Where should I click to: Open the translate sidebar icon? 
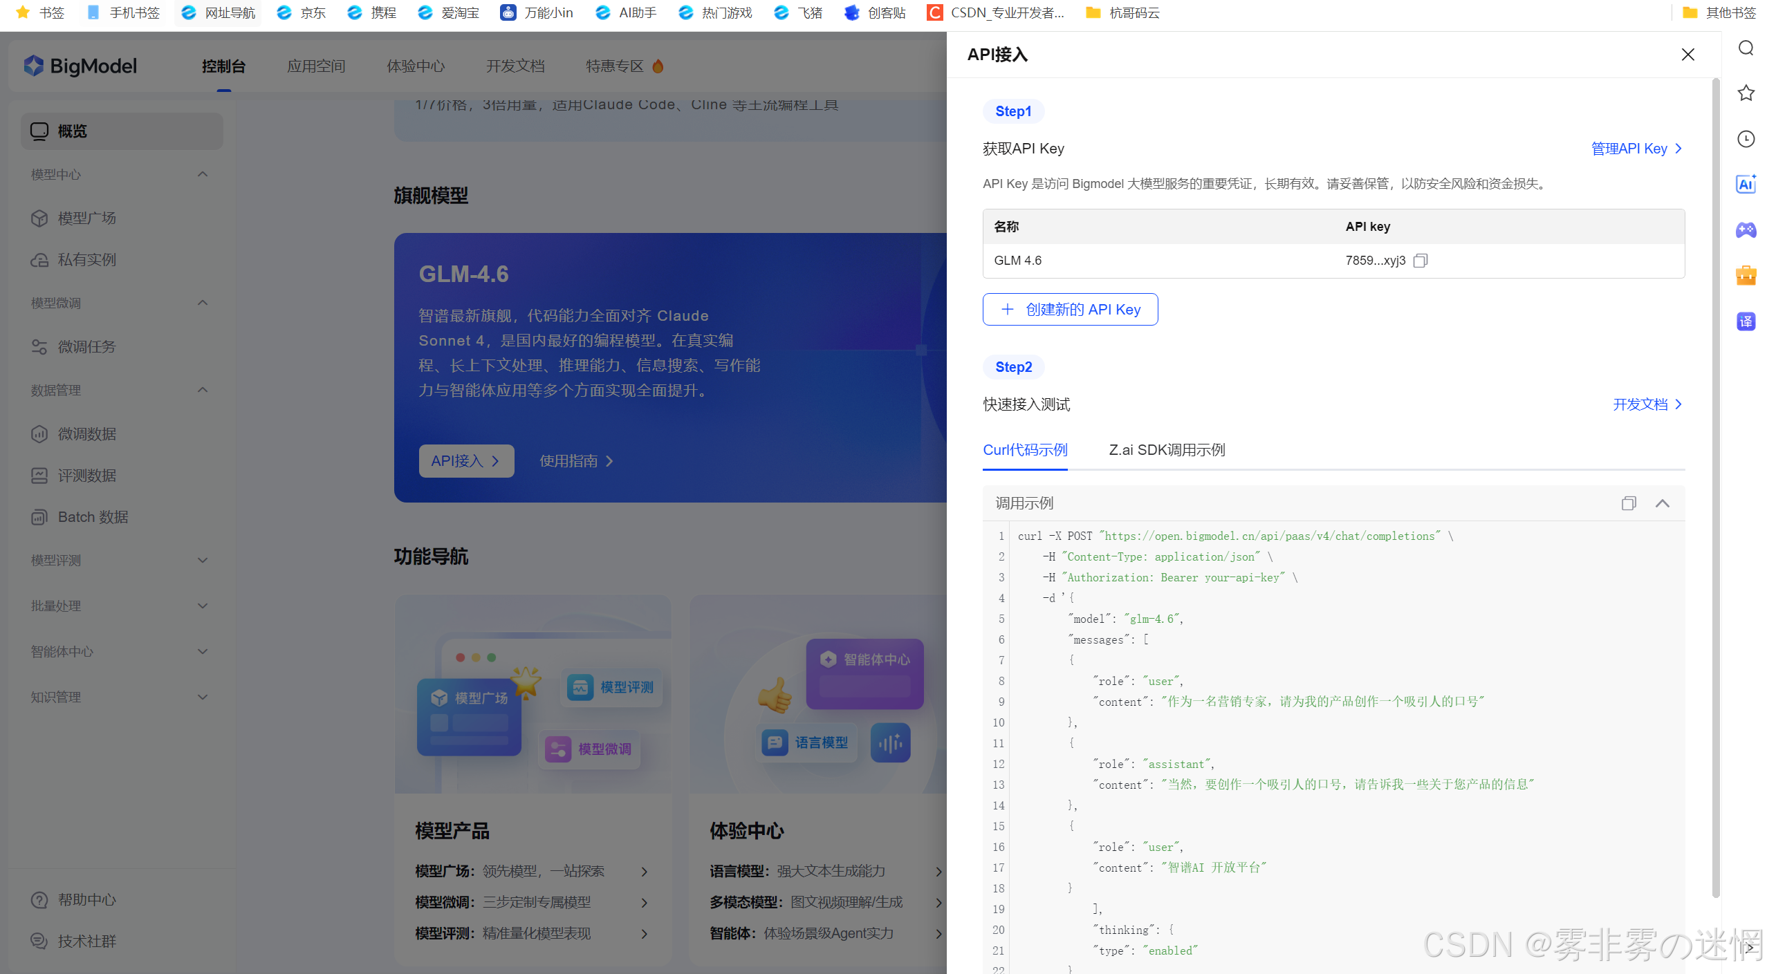pos(1746,321)
